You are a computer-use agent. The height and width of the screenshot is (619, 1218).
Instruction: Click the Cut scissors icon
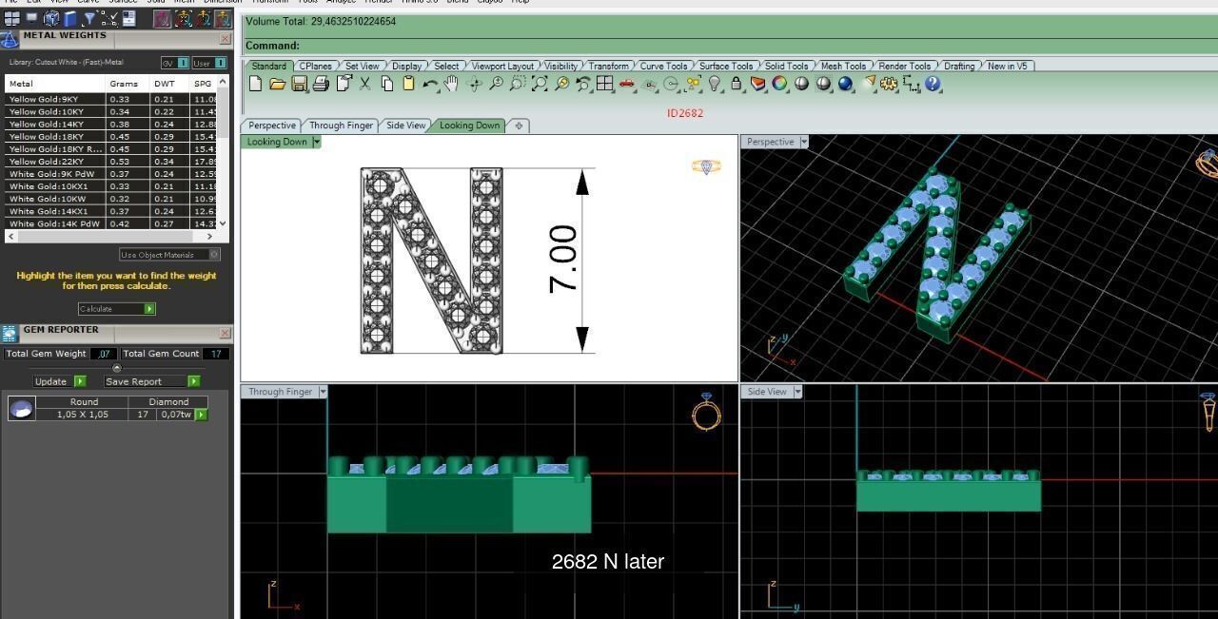[365, 84]
